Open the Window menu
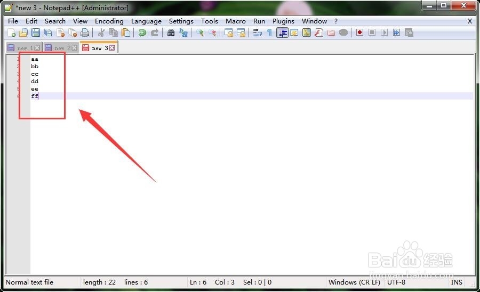 314,21
